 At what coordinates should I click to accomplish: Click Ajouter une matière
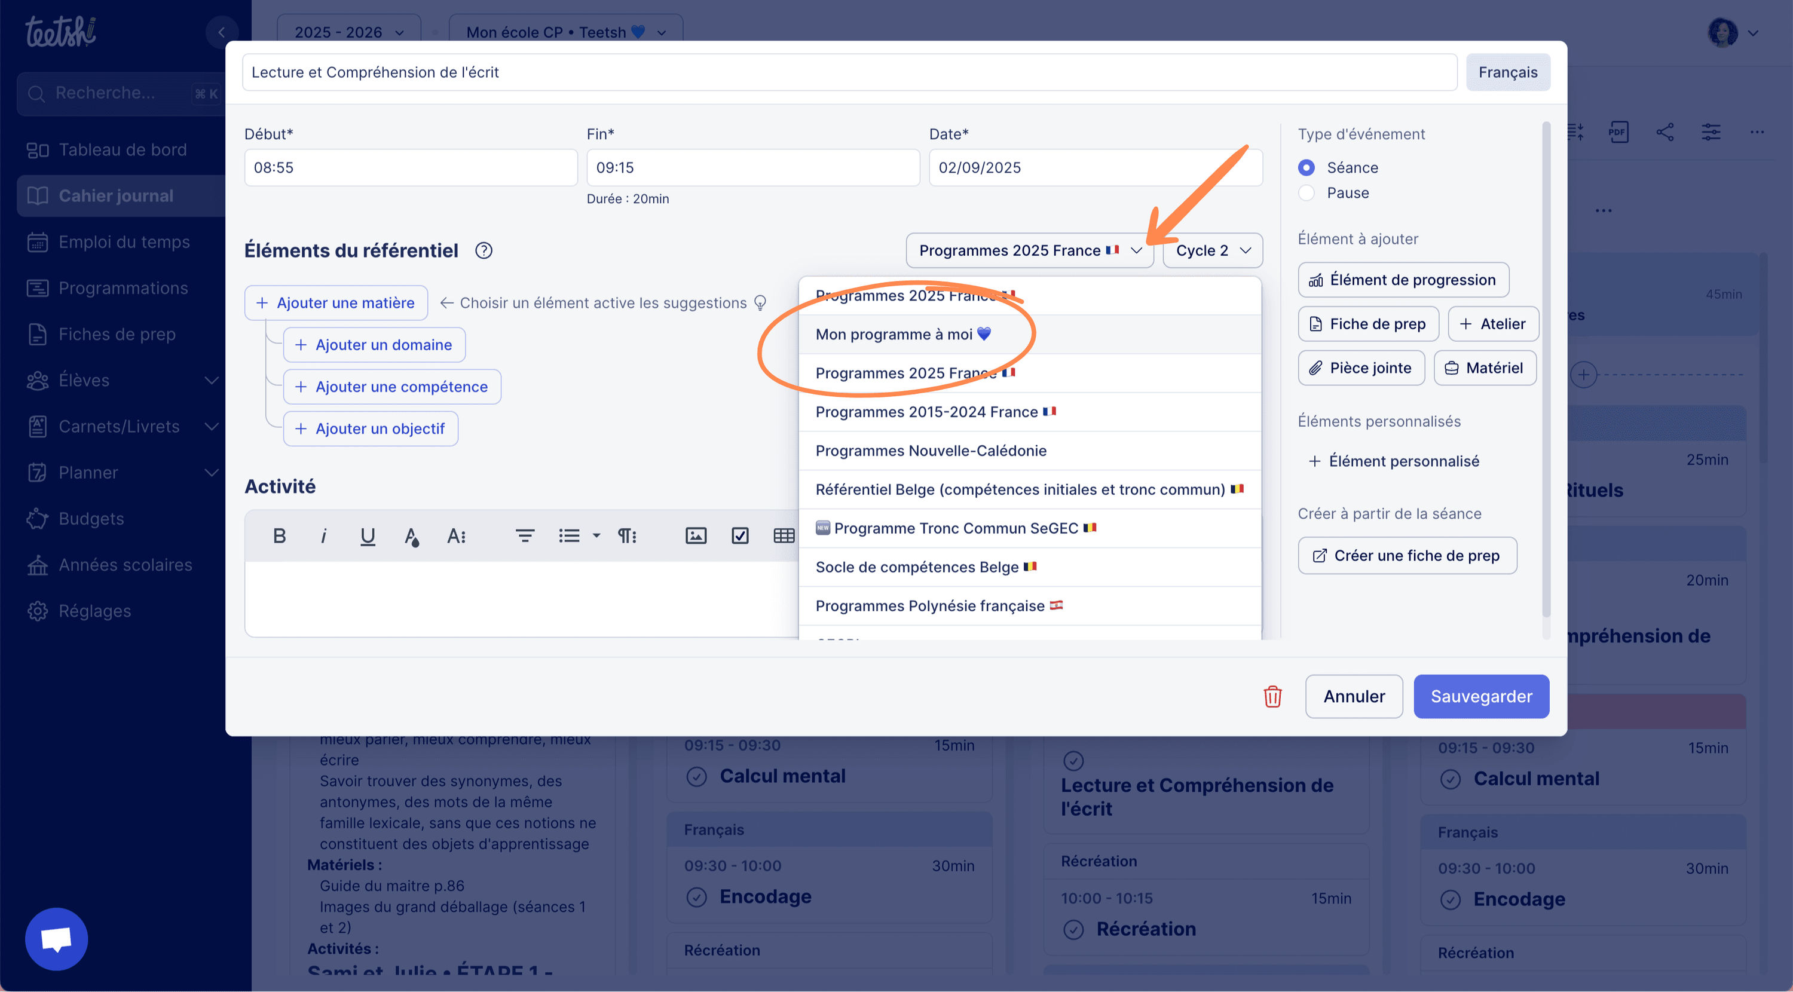335,303
